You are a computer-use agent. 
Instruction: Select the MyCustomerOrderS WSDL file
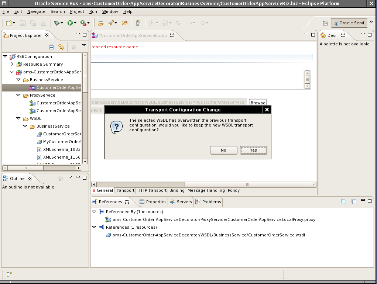click(x=59, y=142)
